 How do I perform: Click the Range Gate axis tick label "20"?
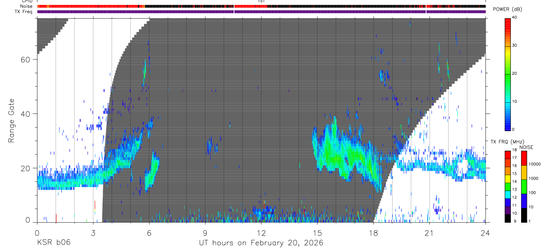click(26, 168)
